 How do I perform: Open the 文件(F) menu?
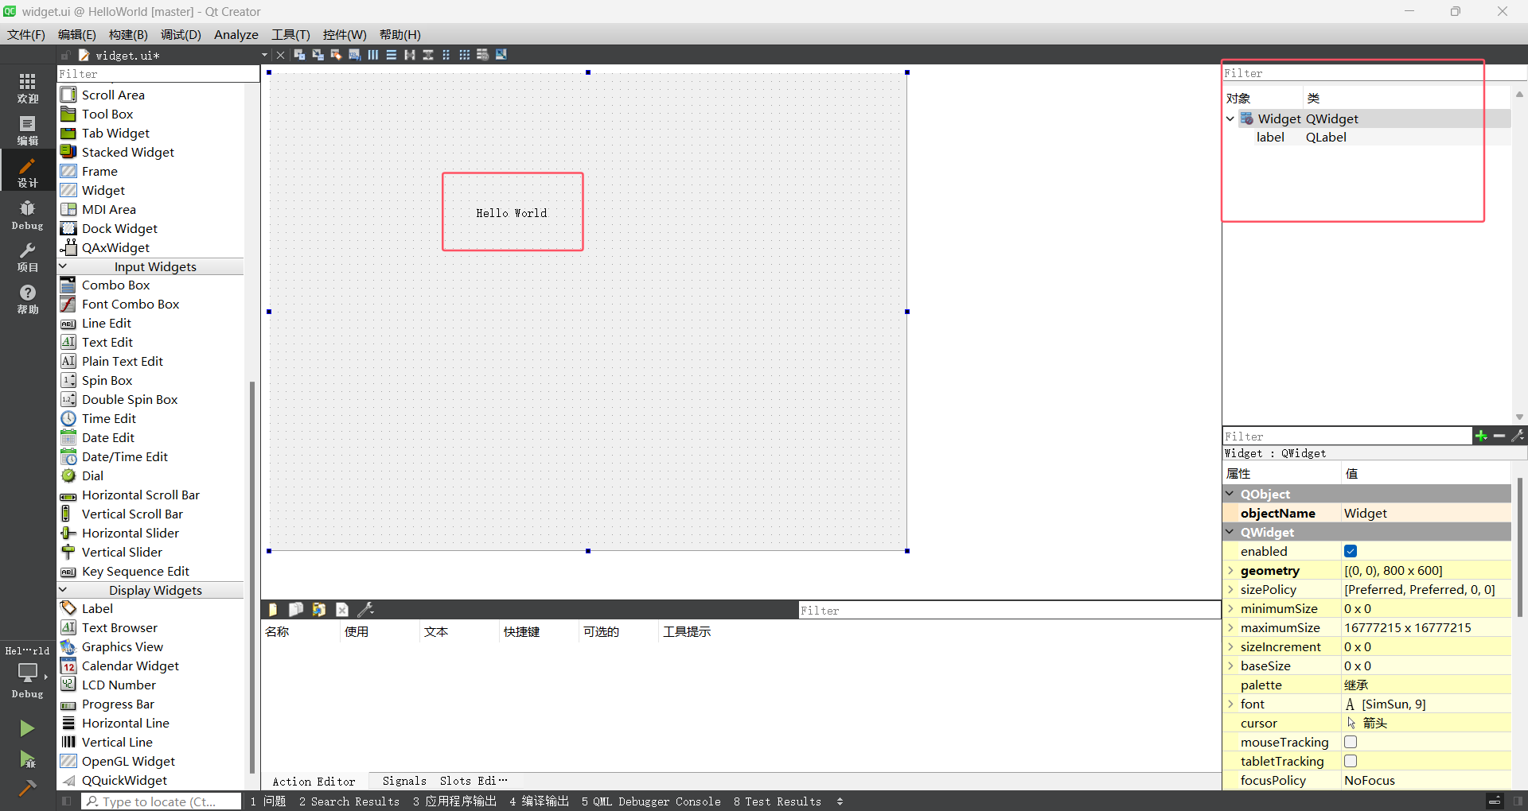(26, 34)
